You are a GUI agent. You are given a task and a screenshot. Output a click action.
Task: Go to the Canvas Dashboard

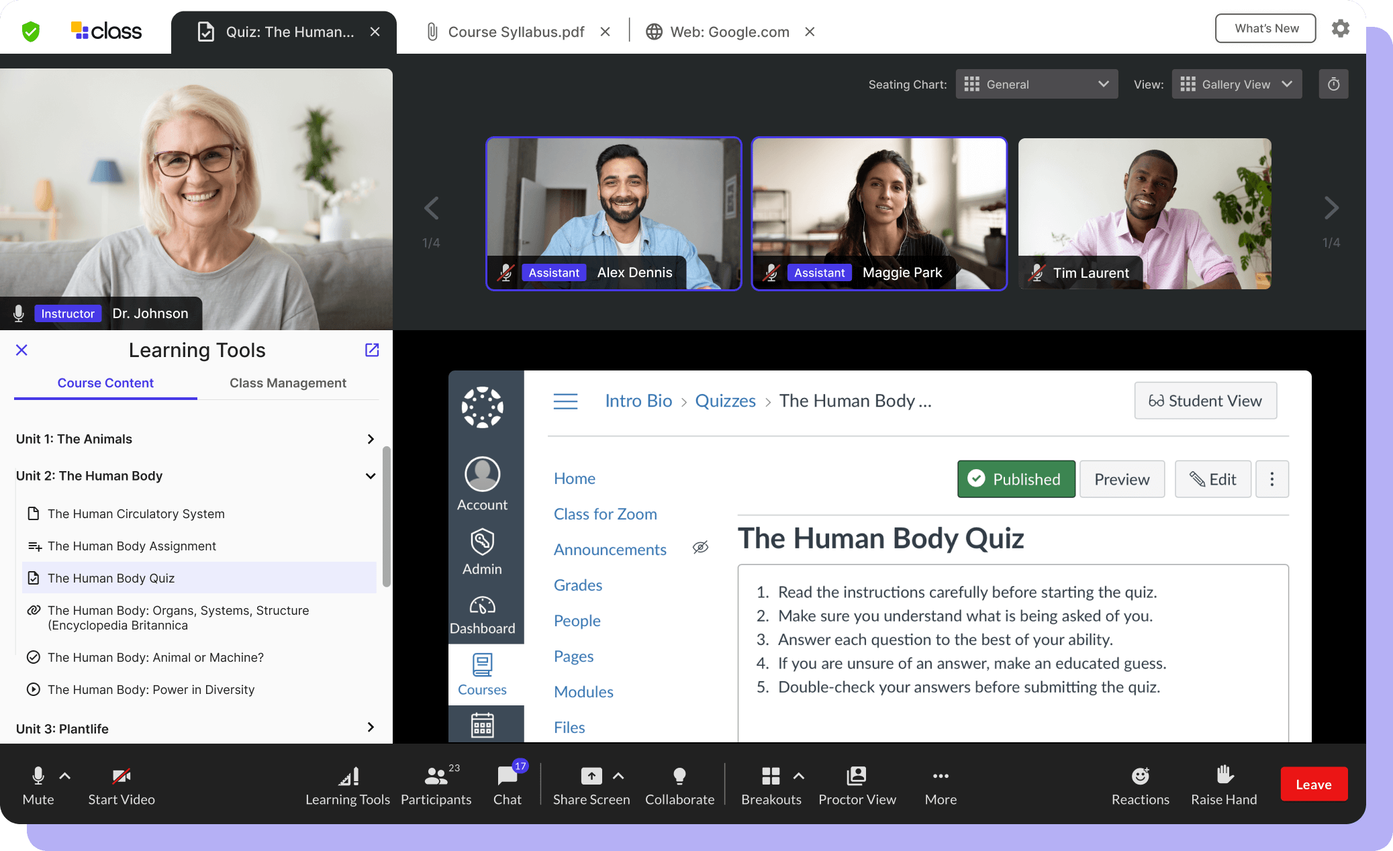482,615
